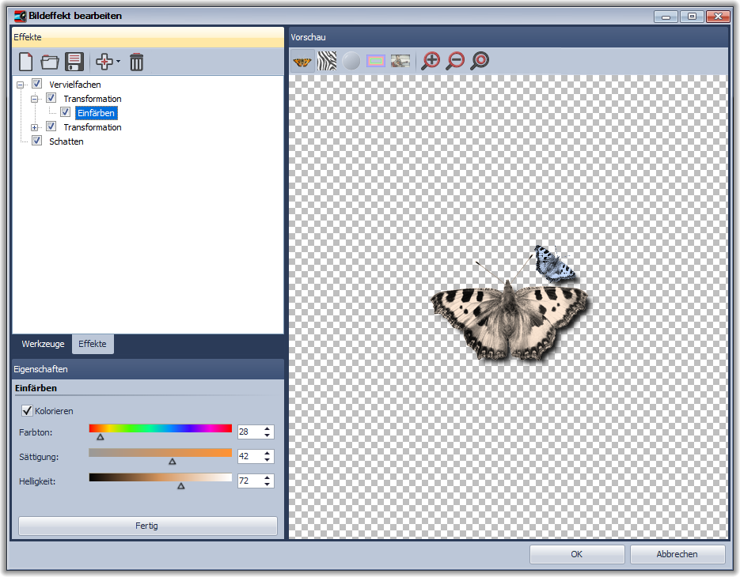Reset preview zoom with third magnifier icon

pyautogui.click(x=480, y=61)
